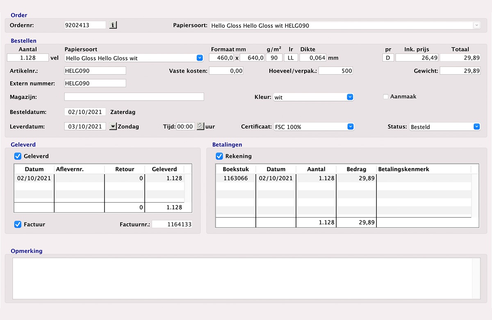Click the pr field showing D
Screen dimensions: 492x320
point(388,58)
